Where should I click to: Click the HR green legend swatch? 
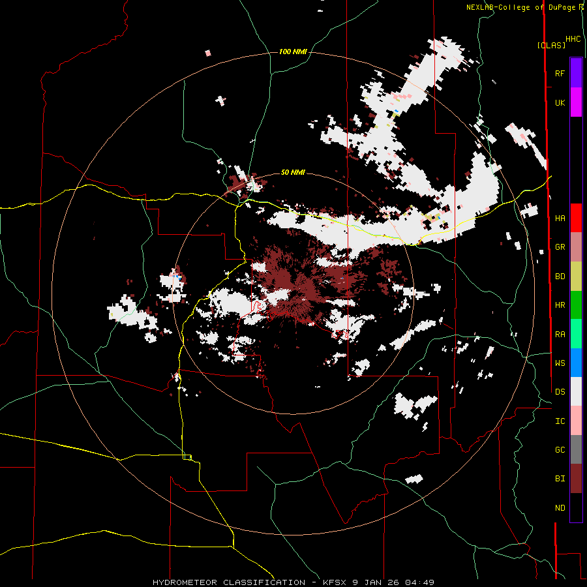coord(576,305)
